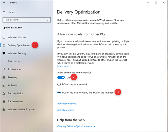Click the Files backup arrow icon

tap(4, 61)
